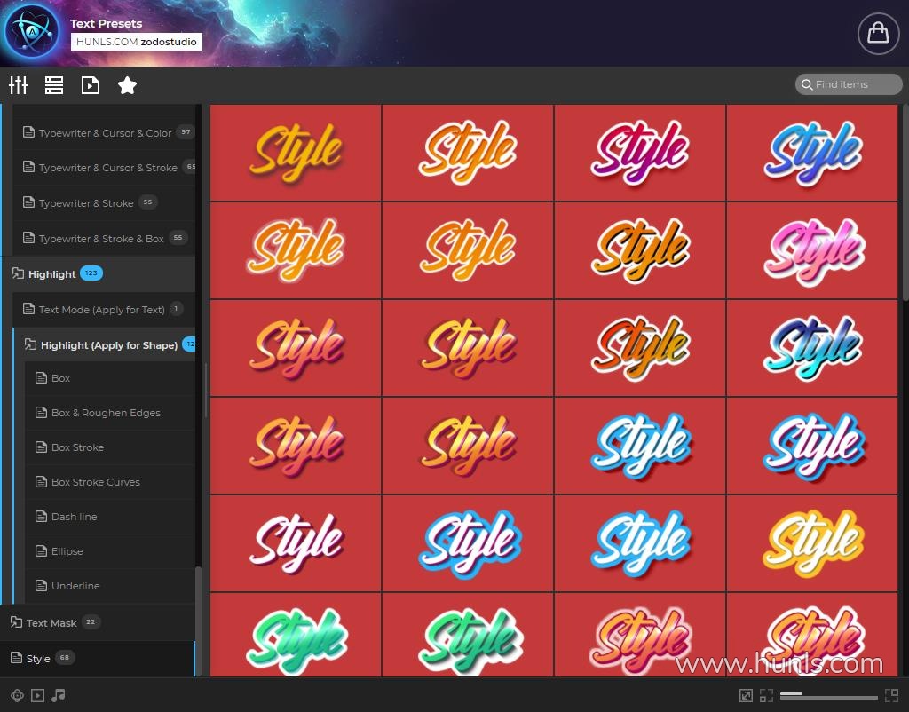
Task: Open the settings sliders icon in toolbar
Action: coord(18,85)
